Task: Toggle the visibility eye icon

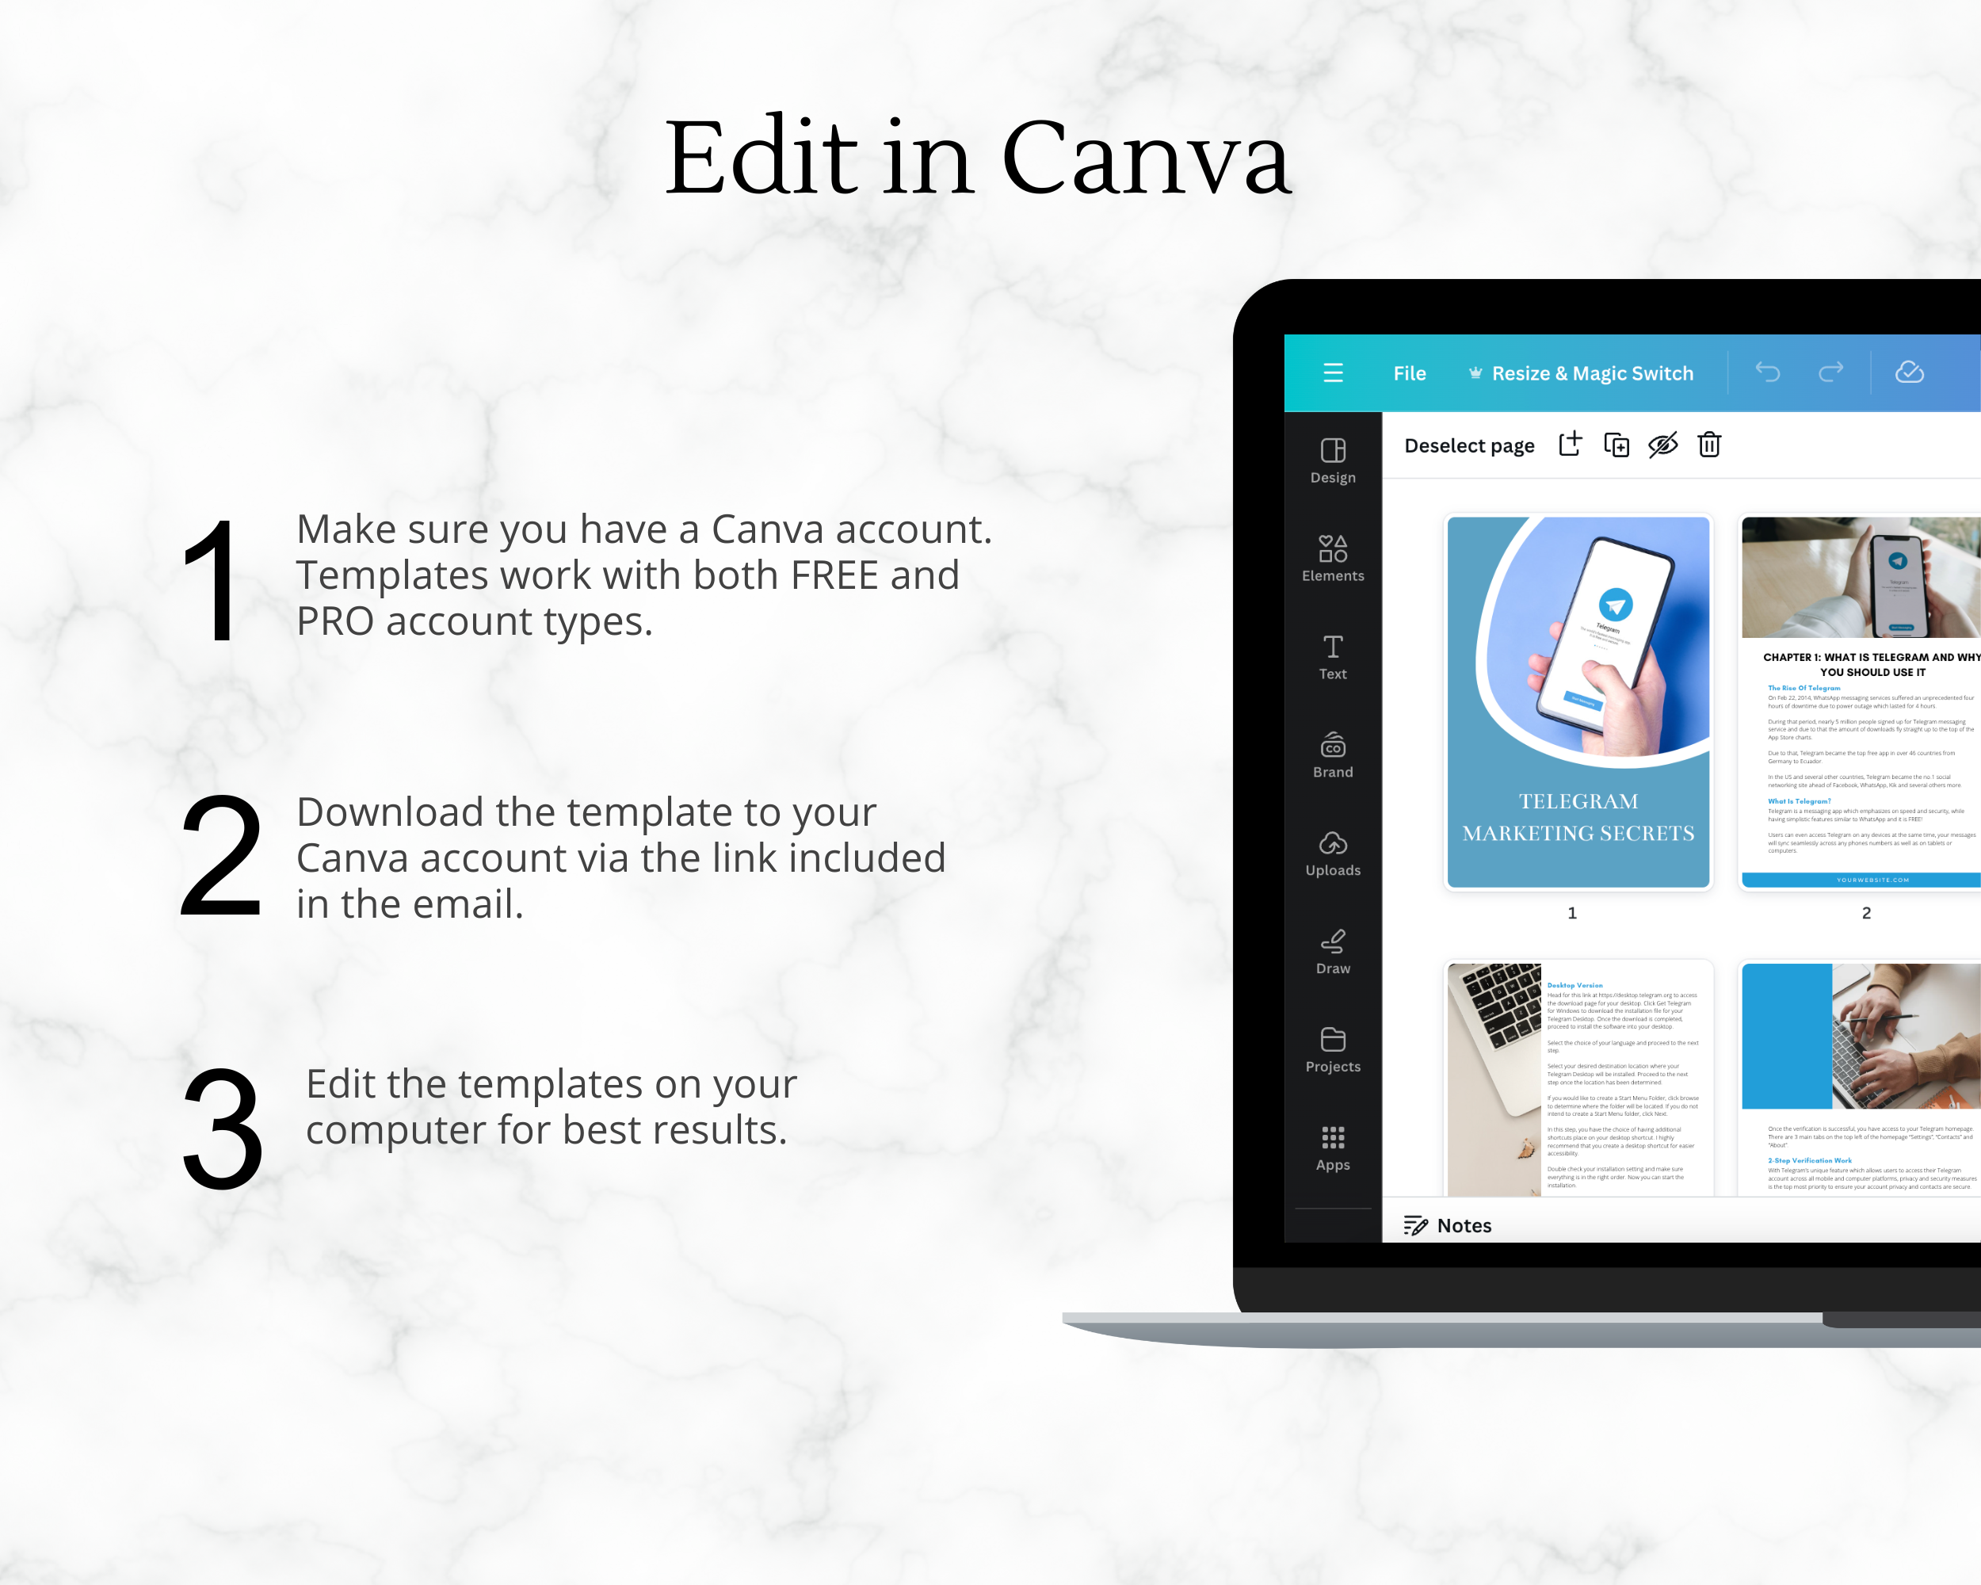Action: [1664, 445]
